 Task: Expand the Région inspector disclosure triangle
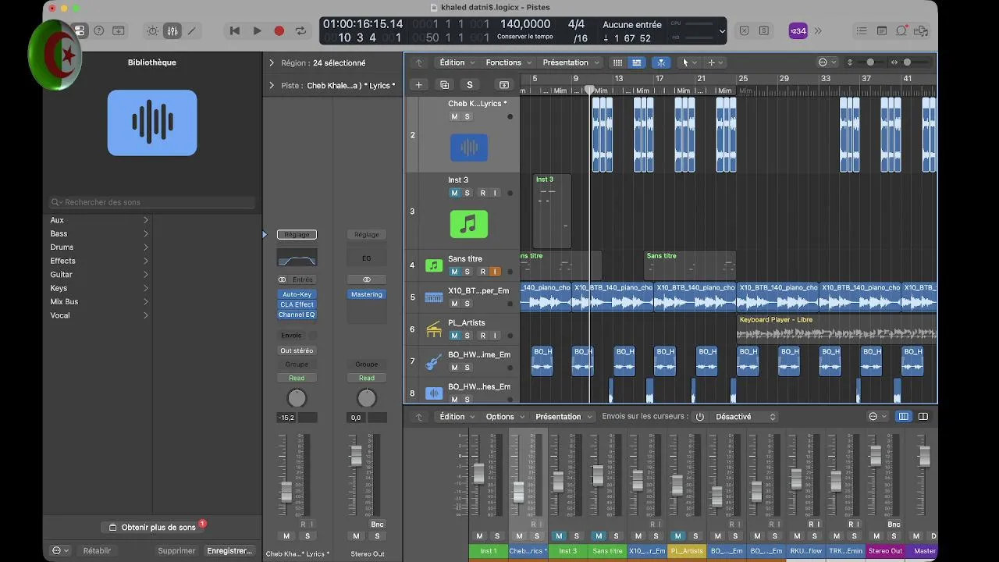point(272,62)
